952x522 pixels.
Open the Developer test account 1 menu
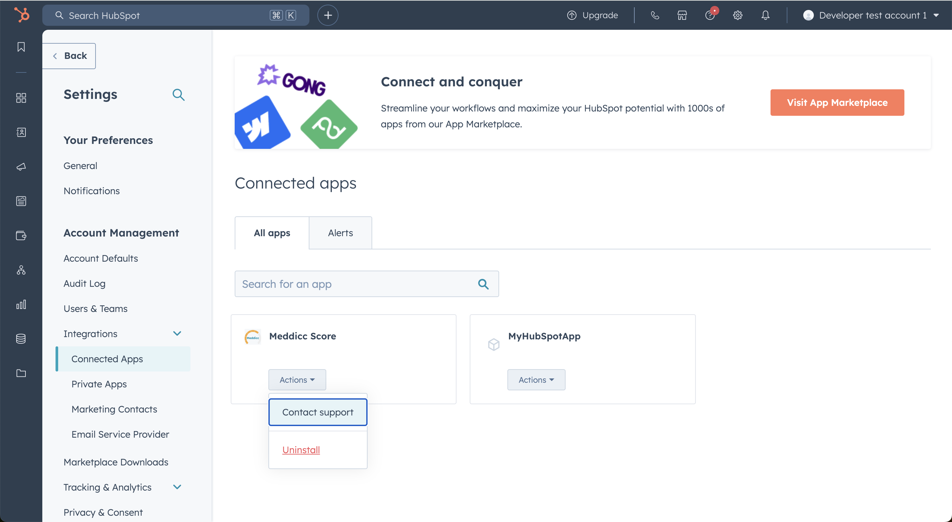coord(871,15)
